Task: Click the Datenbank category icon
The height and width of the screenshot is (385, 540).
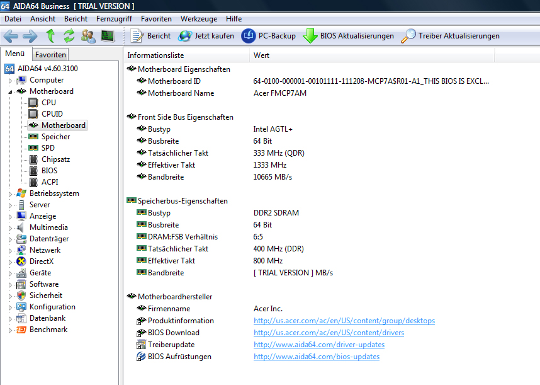Action: pos(21,318)
